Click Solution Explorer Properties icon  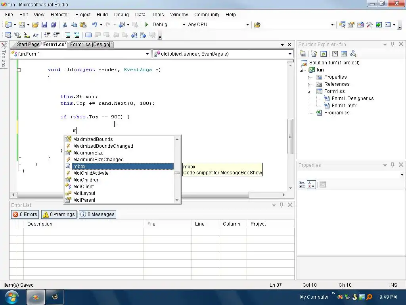pos(303,54)
